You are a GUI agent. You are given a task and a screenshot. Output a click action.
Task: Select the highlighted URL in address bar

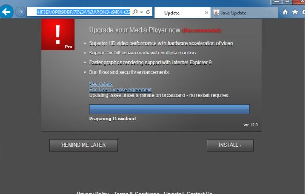(84, 12)
